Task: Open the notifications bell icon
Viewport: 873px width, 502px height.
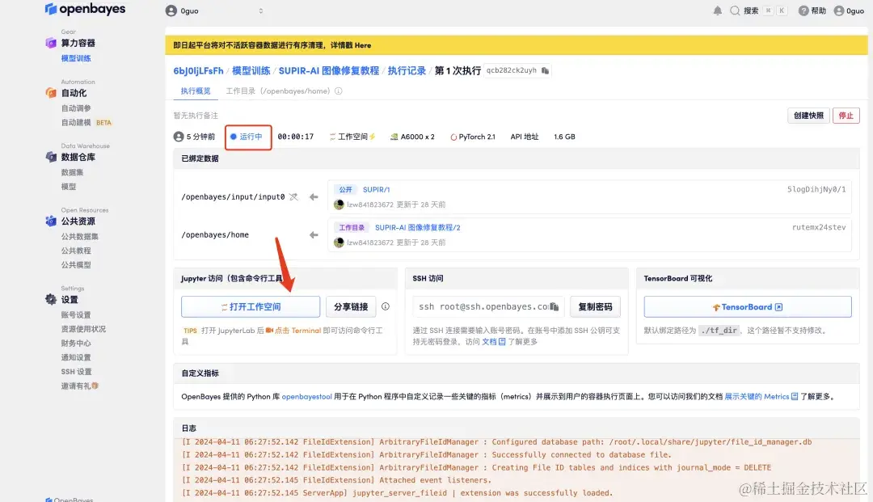Action: [717, 11]
